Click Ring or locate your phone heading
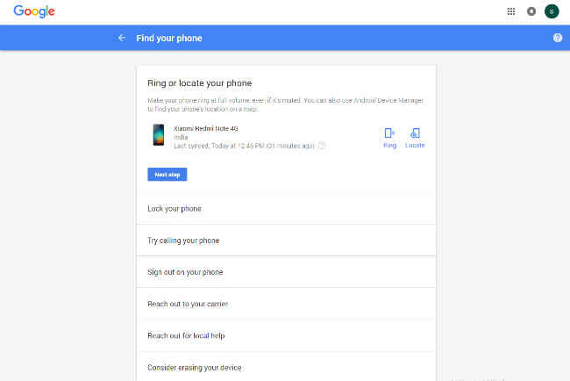 [200, 83]
